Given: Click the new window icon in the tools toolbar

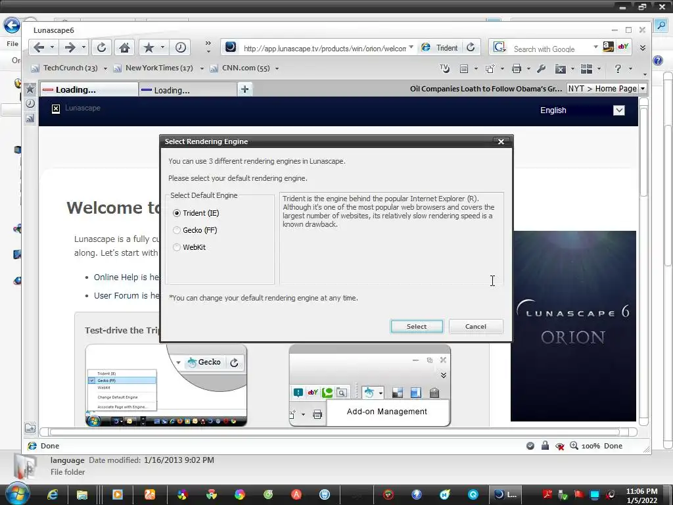Looking at the screenshot, I should 490,68.
